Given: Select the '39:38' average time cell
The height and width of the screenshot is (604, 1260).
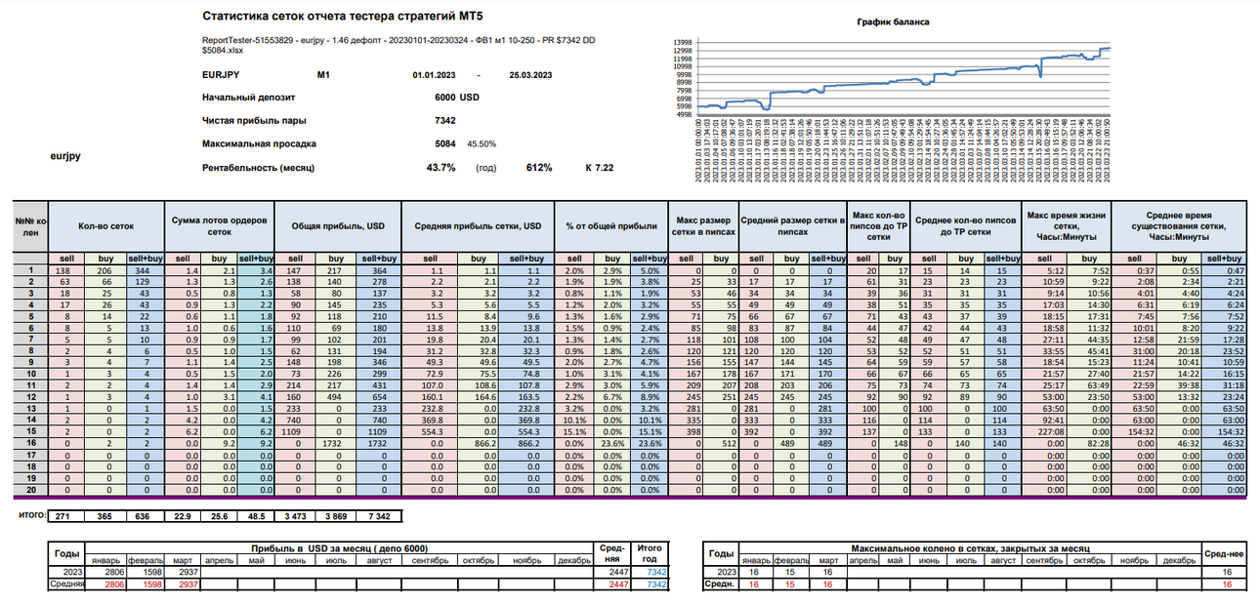Looking at the screenshot, I should pos(1179,386).
